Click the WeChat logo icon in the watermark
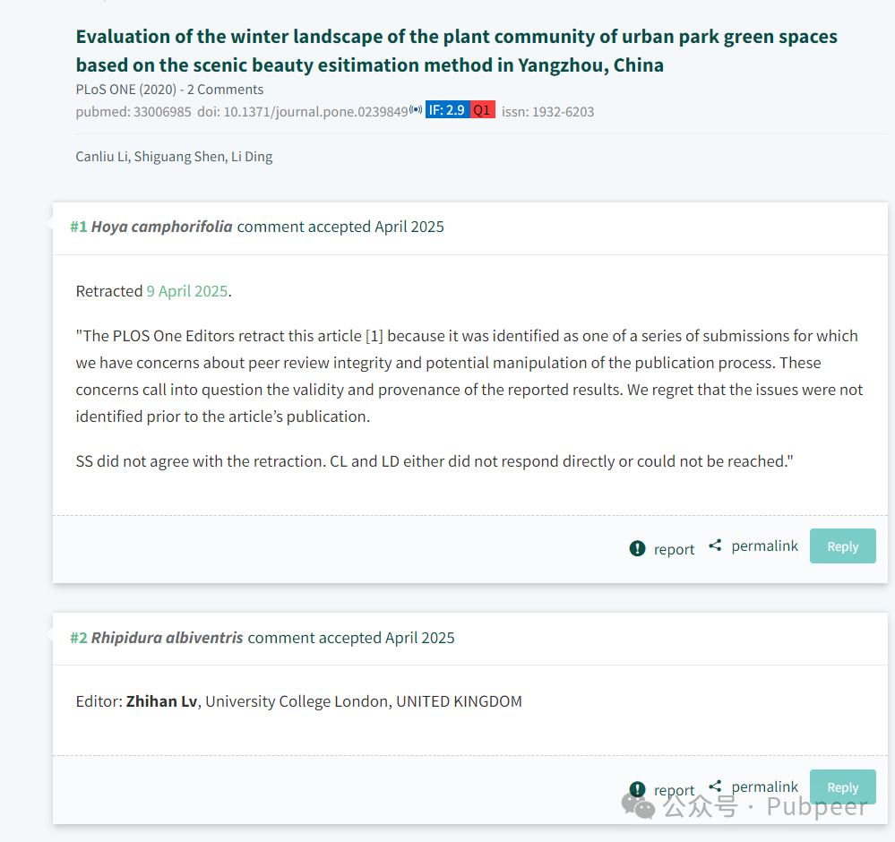 [x=638, y=805]
